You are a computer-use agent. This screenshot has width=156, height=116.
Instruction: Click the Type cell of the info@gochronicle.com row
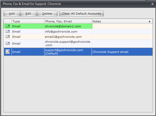[28, 32]
